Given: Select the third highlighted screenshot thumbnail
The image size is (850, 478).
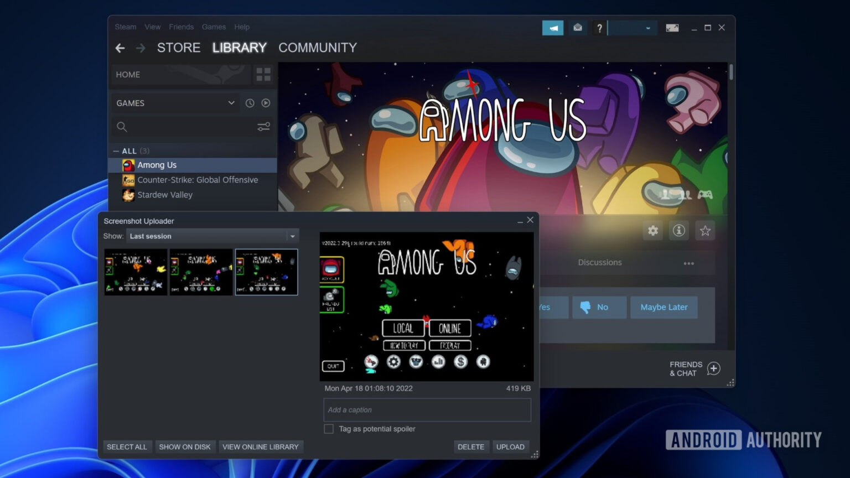Looking at the screenshot, I should pos(267,272).
